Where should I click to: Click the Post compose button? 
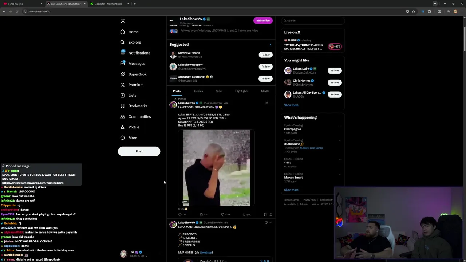click(139, 151)
